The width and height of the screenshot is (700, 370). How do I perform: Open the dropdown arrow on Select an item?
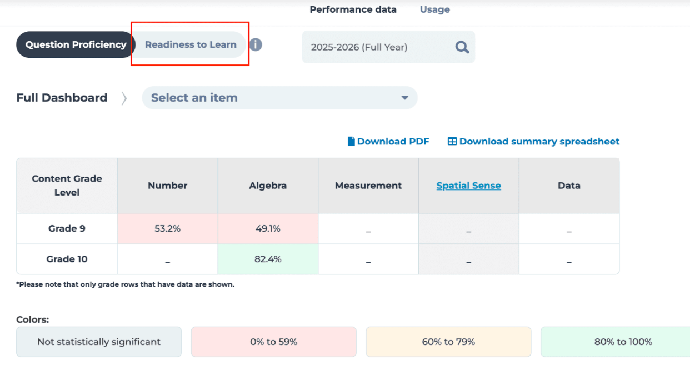click(x=405, y=98)
